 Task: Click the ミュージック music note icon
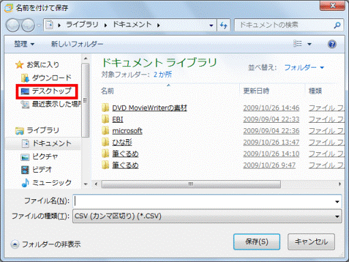[25, 183]
